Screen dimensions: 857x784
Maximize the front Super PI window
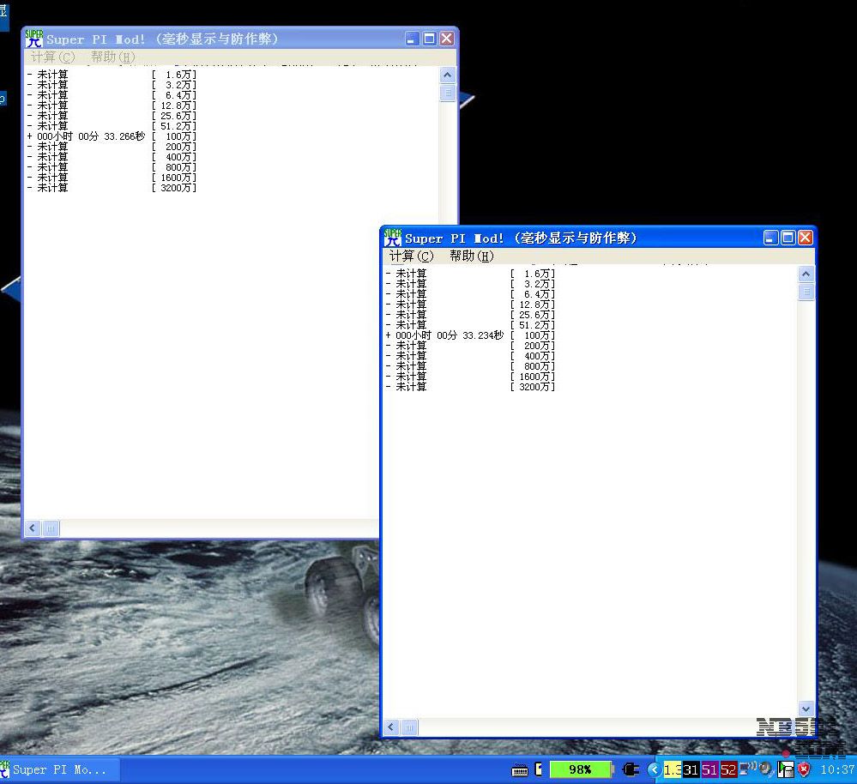click(x=788, y=238)
